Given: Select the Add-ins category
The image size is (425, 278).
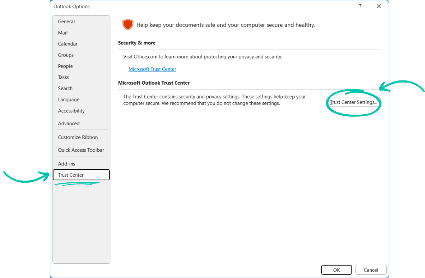Looking at the screenshot, I should (66, 164).
